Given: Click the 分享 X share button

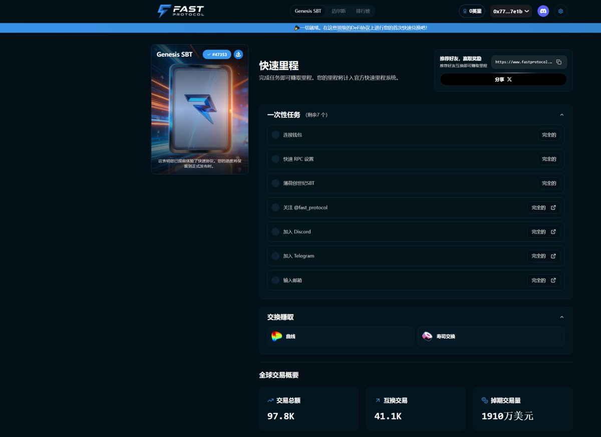Looking at the screenshot, I should [x=502, y=79].
